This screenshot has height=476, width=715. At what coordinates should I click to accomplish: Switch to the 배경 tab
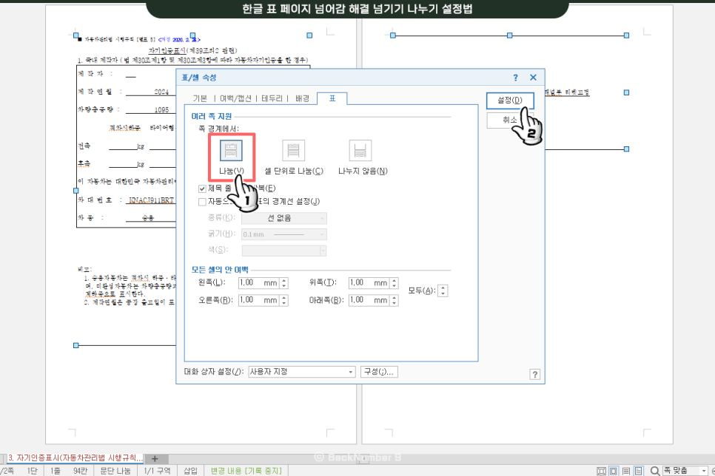tap(302, 98)
